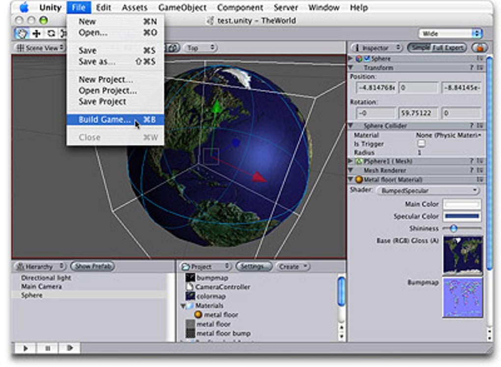Choose Build Game... from File menu
The image size is (501, 367).
tap(115, 119)
